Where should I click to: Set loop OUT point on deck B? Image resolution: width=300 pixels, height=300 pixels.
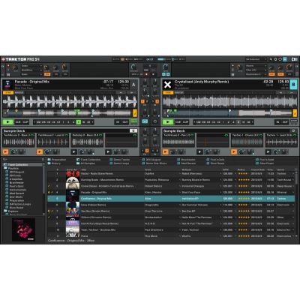coord(285,122)
